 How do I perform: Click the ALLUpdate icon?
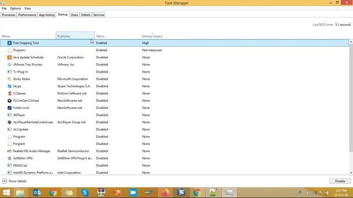click(x=9, y=129)
